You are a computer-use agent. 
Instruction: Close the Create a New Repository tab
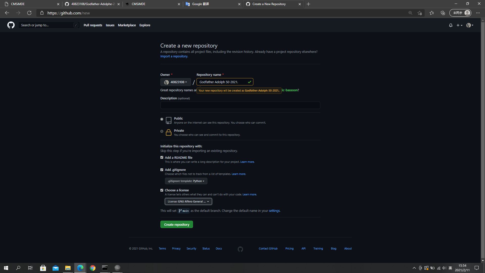(x=300, y=4)
